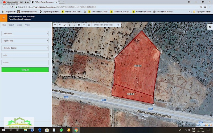Click Chrome icon on the taskbar

tap(76, 130)
